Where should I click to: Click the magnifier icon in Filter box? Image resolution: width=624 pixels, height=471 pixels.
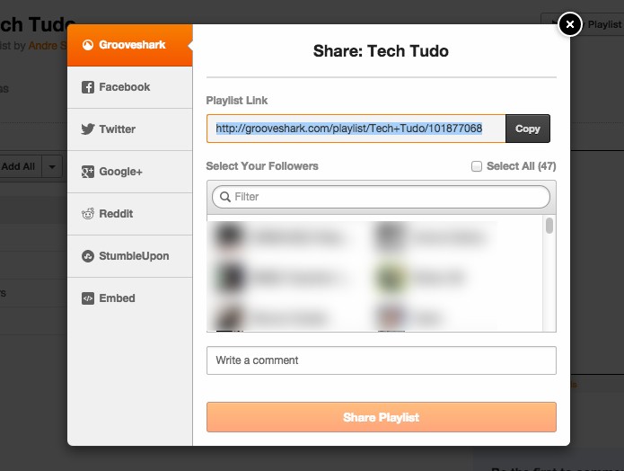click(x=225, y=197)
